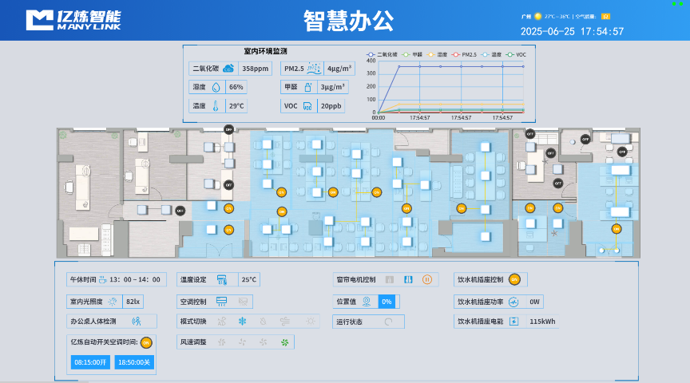Click the 13:00–14:00 lunch break time
The height and width of the screenshot is (383, 690).
[135, 279]
